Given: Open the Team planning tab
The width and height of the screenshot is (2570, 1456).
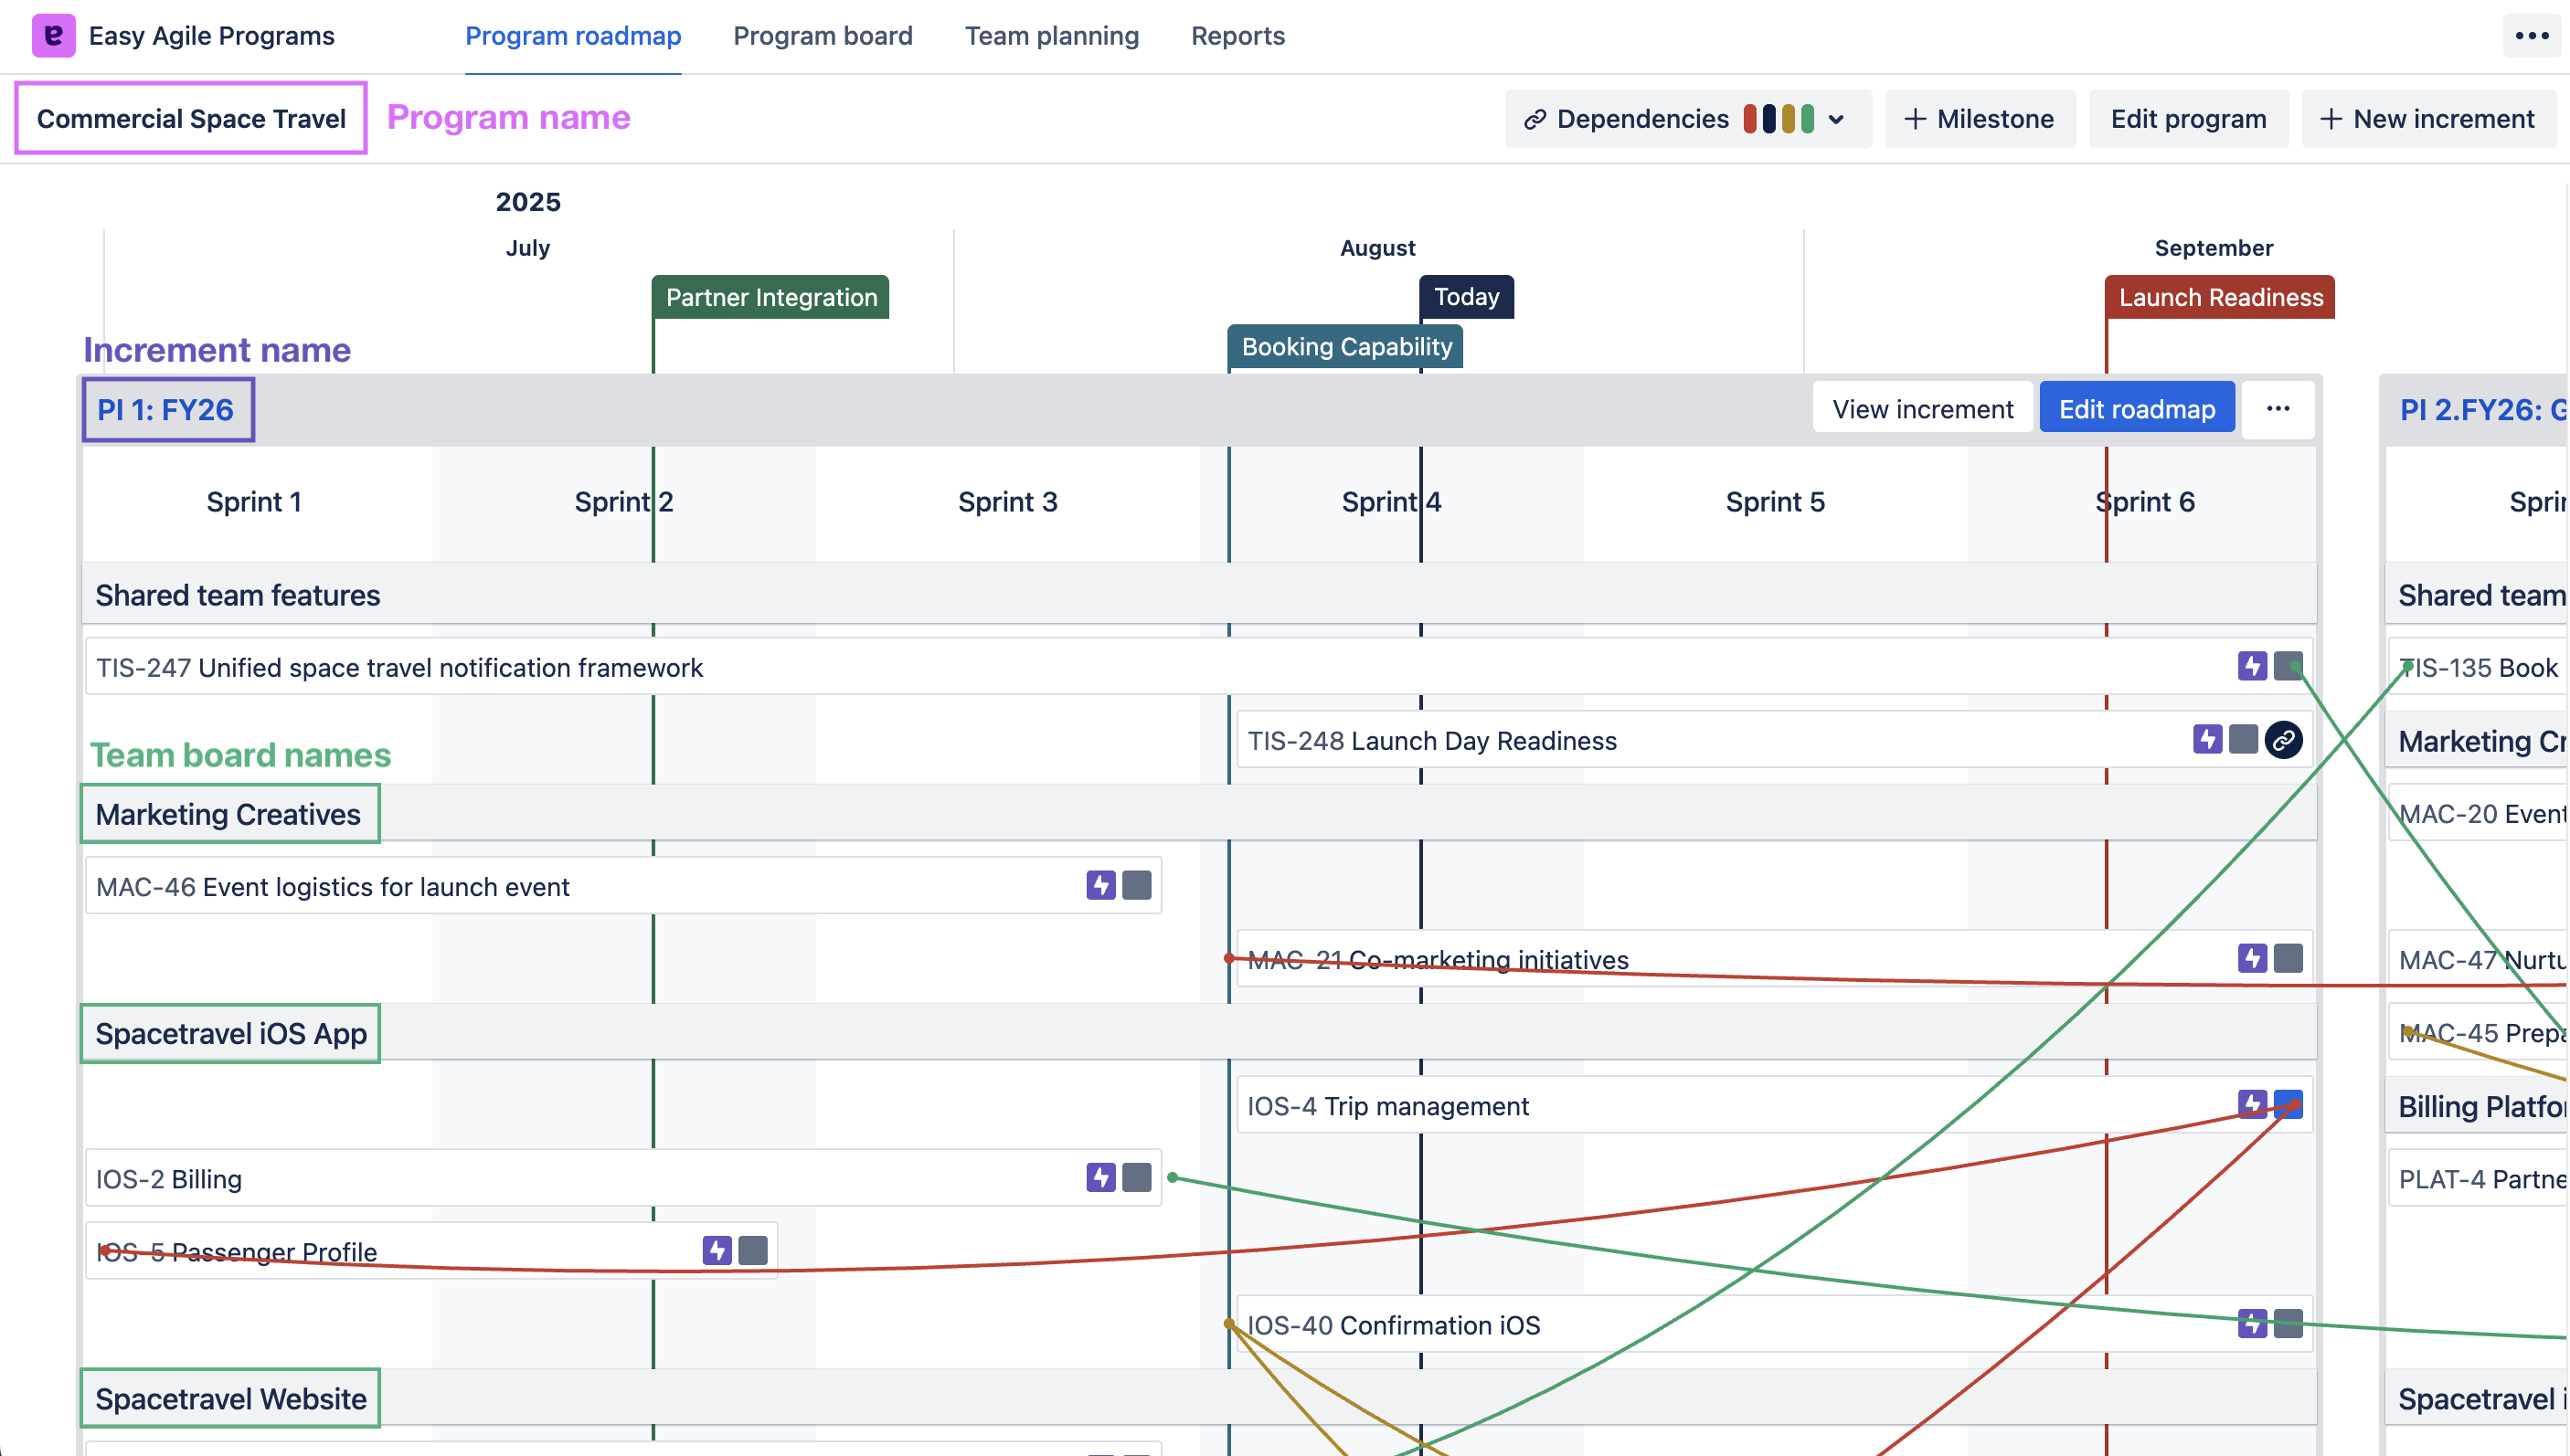Looking at the screenshot, I should point(1051,36).
